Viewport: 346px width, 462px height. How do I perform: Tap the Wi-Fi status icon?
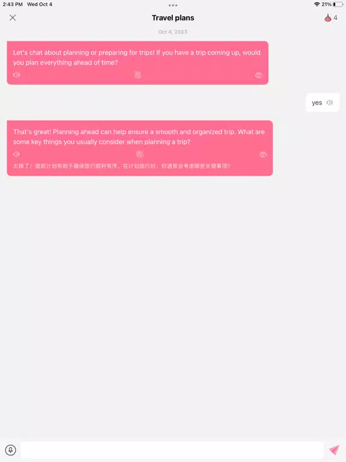[x=317, y=4]
